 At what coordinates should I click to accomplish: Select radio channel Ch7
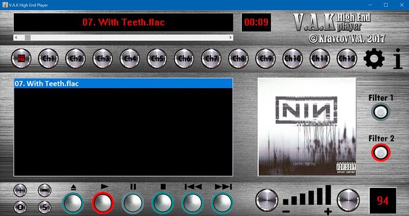coord(211,59)
